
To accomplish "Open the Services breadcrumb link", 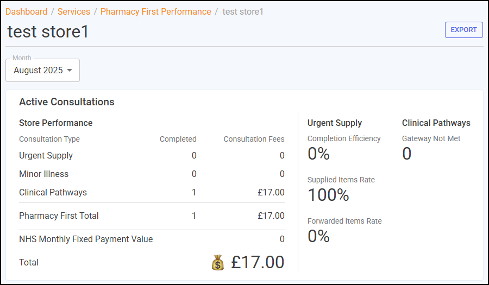I will click(74, 12).
